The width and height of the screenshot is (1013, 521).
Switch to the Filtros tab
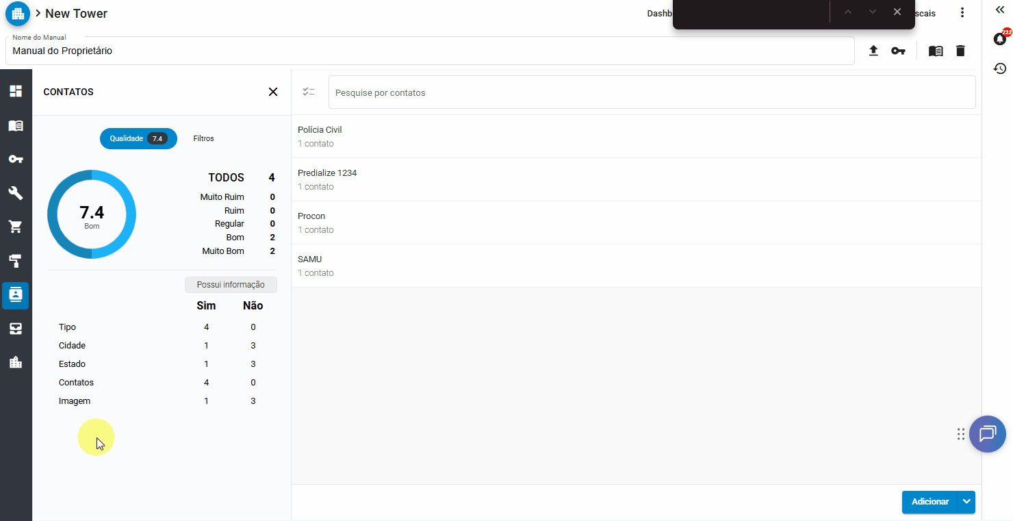click(x=203, y=138)
